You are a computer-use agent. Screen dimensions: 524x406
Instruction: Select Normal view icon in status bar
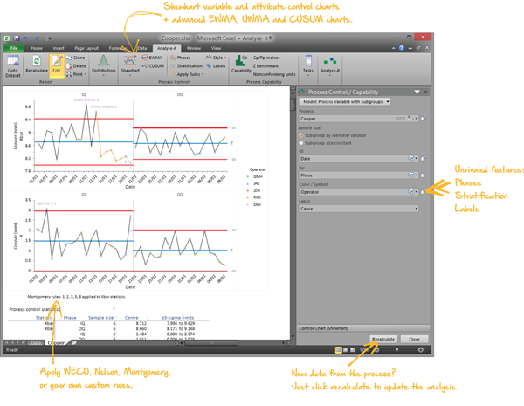click(x=339, y=350)
